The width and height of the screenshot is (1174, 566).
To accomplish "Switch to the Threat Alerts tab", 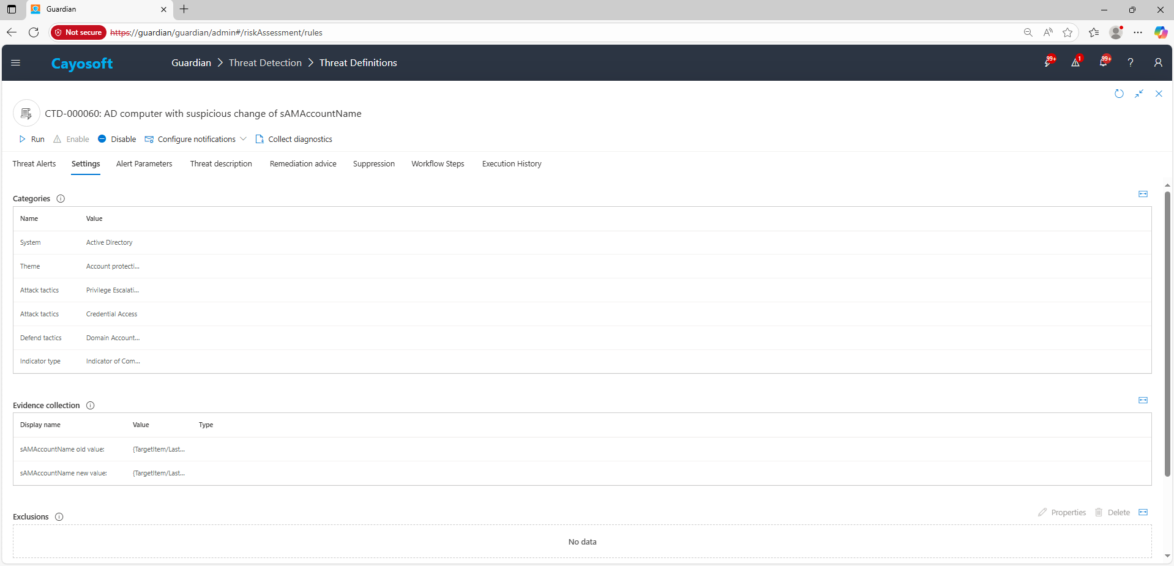I will pyautogui.click(x=34, y=164).
